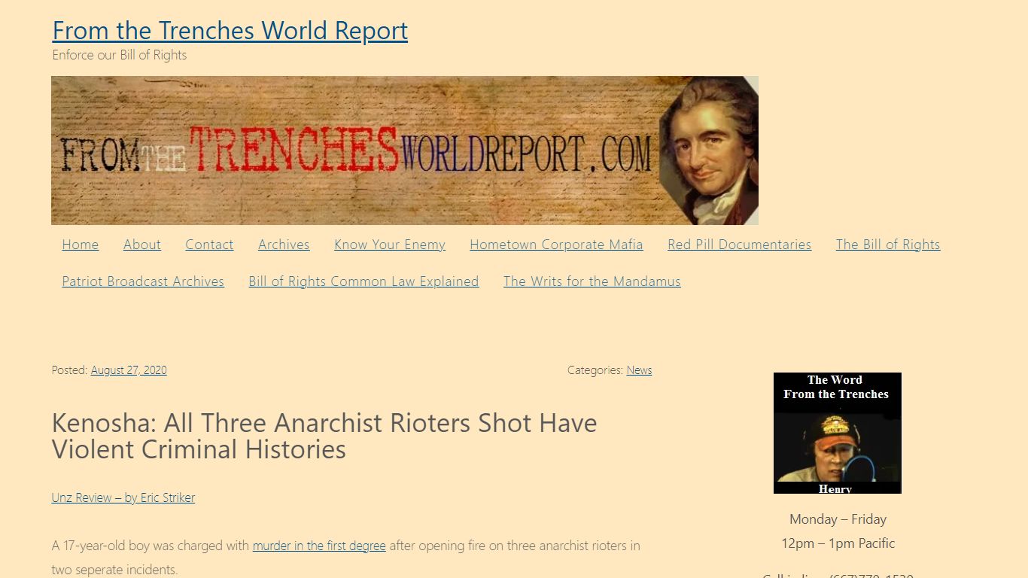Image resolution: width=1028 pixels, height=578 pixels.
Task: Open the From the Trenches World Report title link
Action: (x=230, y=31)
